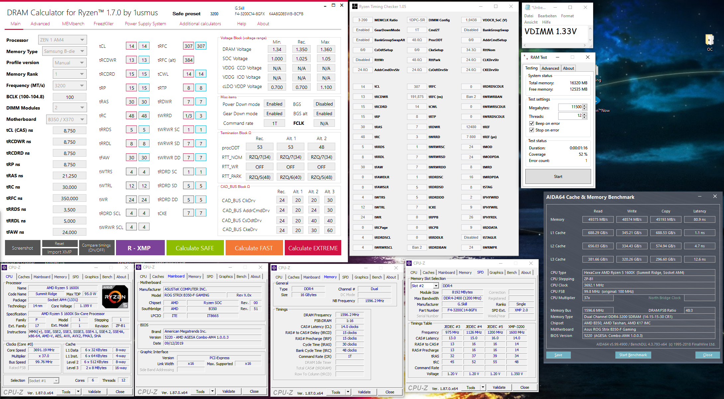Viewport: 724px width, 399px height.
Task: Click the Ryzen Timing Checker title bar icon
Action: coord(355,6)
